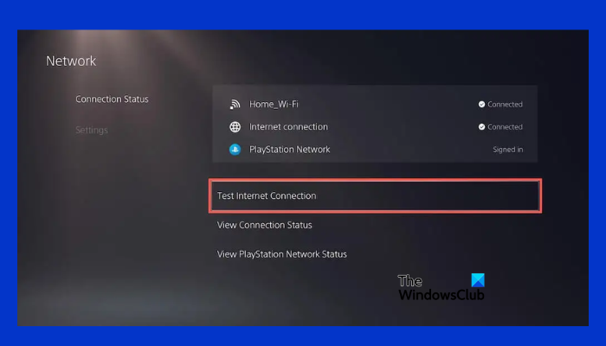Select the Home_Wi-Fi network row
Image resolution: width=606 pixels, height=346 pixels.
(x=375, y=105)
